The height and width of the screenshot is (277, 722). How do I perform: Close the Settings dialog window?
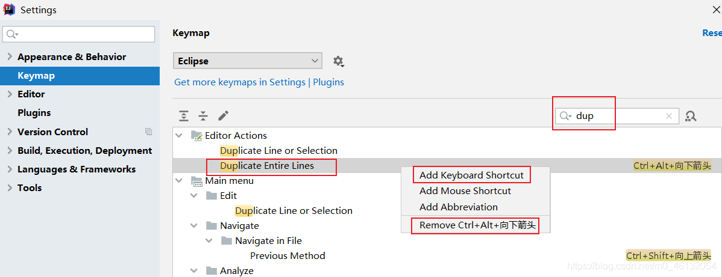click(718, 10)
